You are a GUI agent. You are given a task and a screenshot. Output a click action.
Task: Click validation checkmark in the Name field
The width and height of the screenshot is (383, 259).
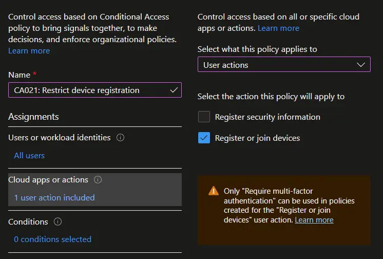click(174, 90)
